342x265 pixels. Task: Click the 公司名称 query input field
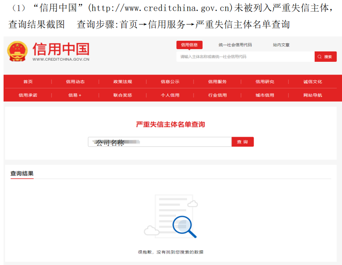pos(160,142)
